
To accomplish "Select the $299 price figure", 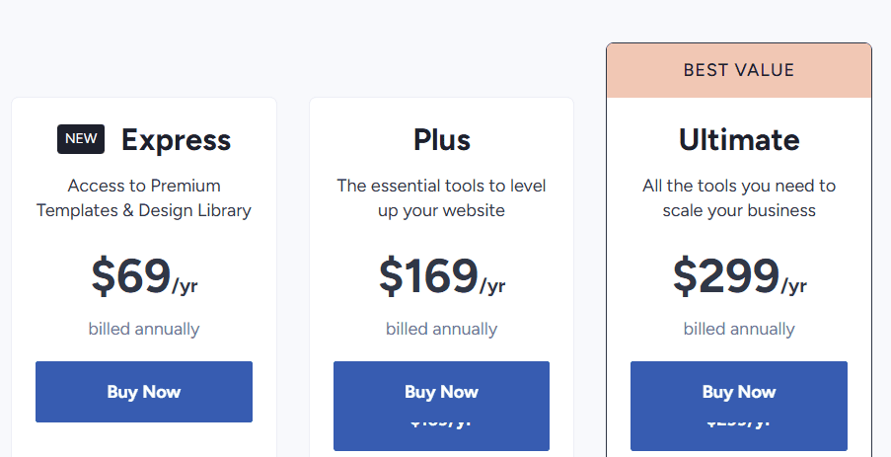I will [x=725, y=275].
